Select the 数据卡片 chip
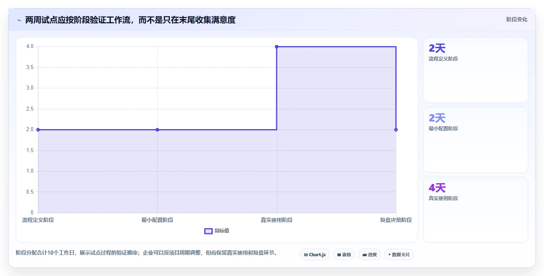544x276 pixels. [x=399, y=255]
